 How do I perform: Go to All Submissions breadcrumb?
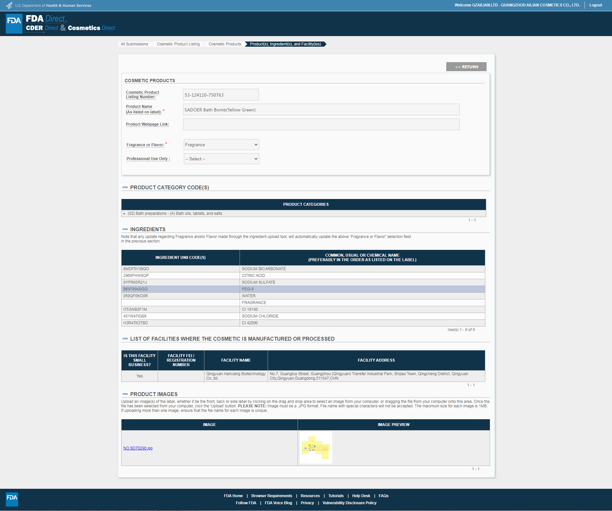pyautogui.click(x=134, y=44)
